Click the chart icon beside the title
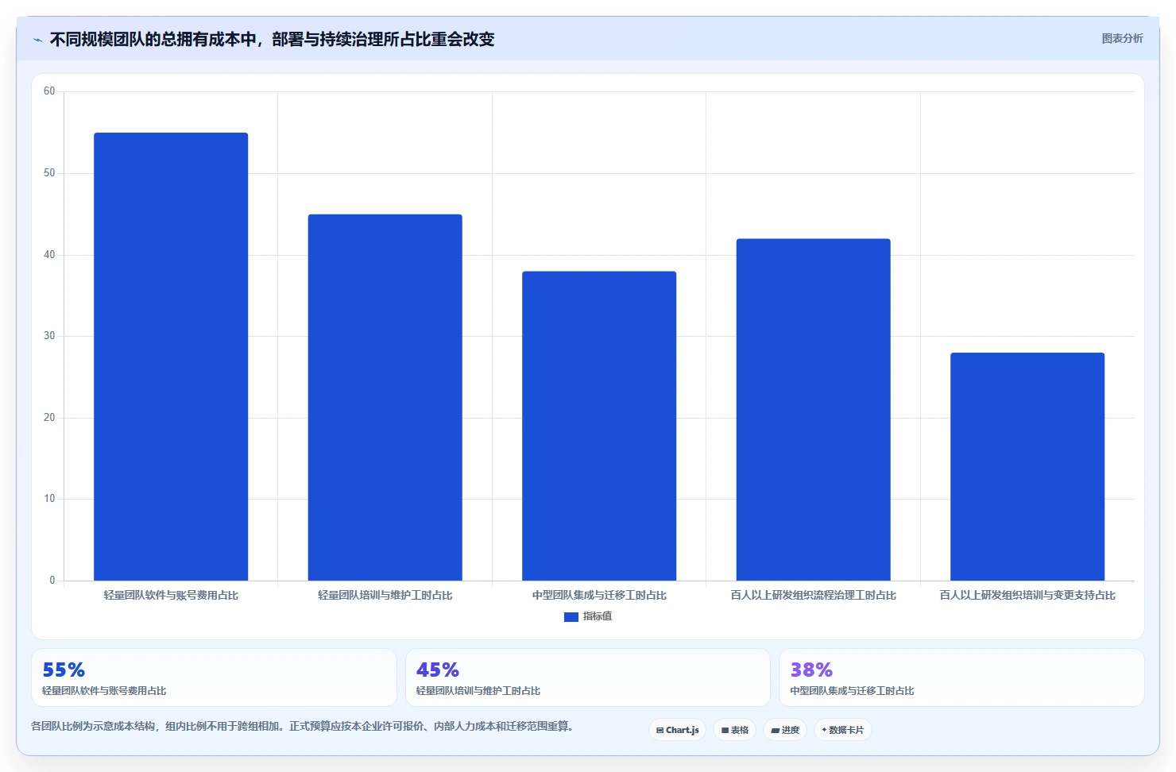Viewport: 1176px width, 772px height. [x=37, y=40]
